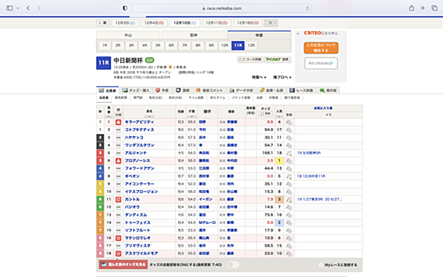Open horse link イクスプロージョン

141,191
